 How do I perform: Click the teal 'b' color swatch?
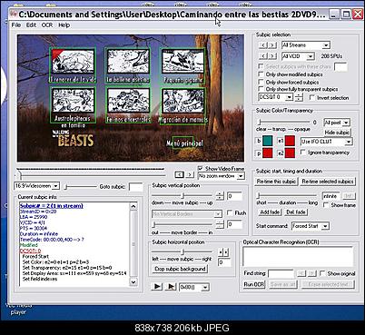tap(267, 141)
